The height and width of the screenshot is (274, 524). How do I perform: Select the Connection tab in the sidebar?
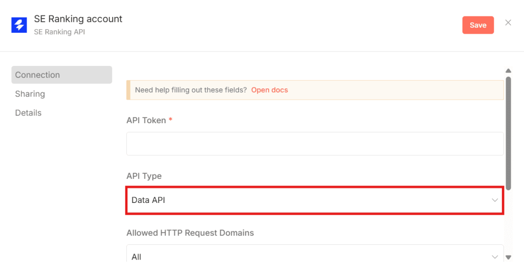[x=61, y=75]
